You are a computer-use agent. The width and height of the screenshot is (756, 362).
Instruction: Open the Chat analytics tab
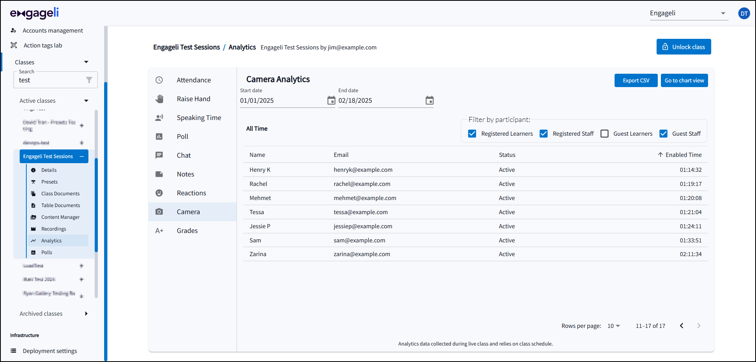(x=193, y=155)
